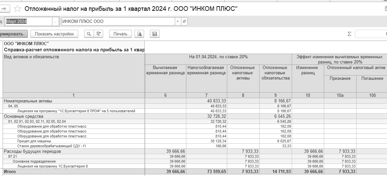Click the report title Справка-расчет

(74, 50)
